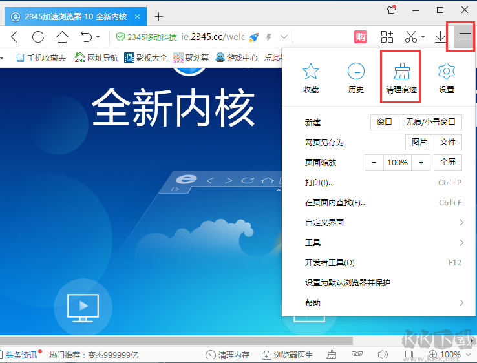This screenshot has height=363, width=477.
Task: Open the extensions grid icon
Action: tap(387, 37)
